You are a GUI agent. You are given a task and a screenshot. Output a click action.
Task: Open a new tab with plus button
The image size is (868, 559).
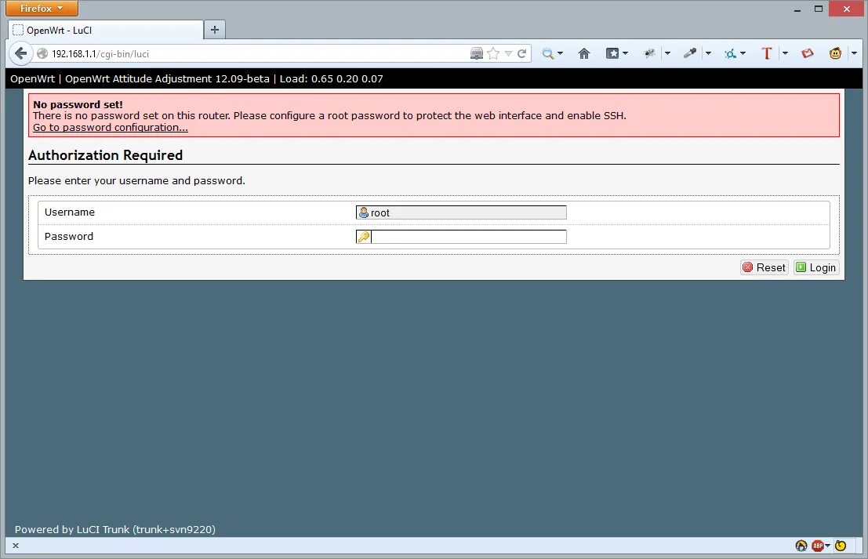pos(215,30)
